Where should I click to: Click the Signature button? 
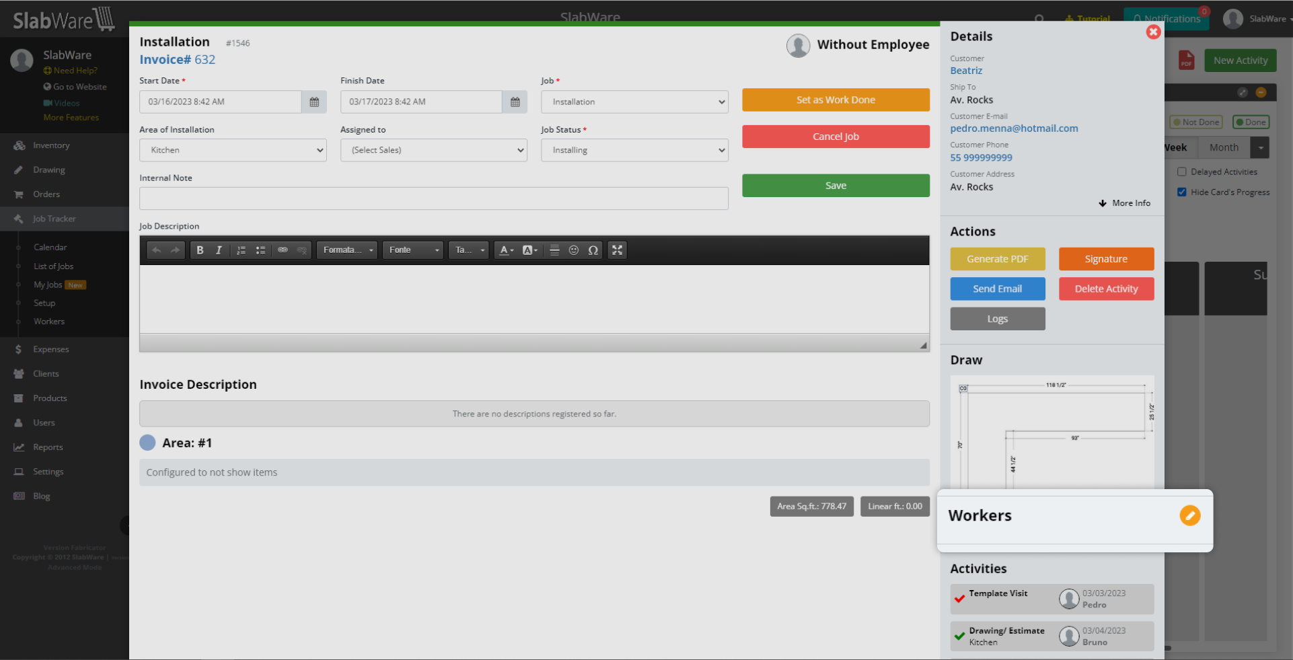coord(1106,259)
